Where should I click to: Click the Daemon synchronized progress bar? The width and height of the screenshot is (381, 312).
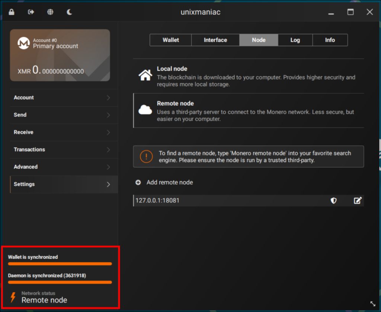[60, 282]
